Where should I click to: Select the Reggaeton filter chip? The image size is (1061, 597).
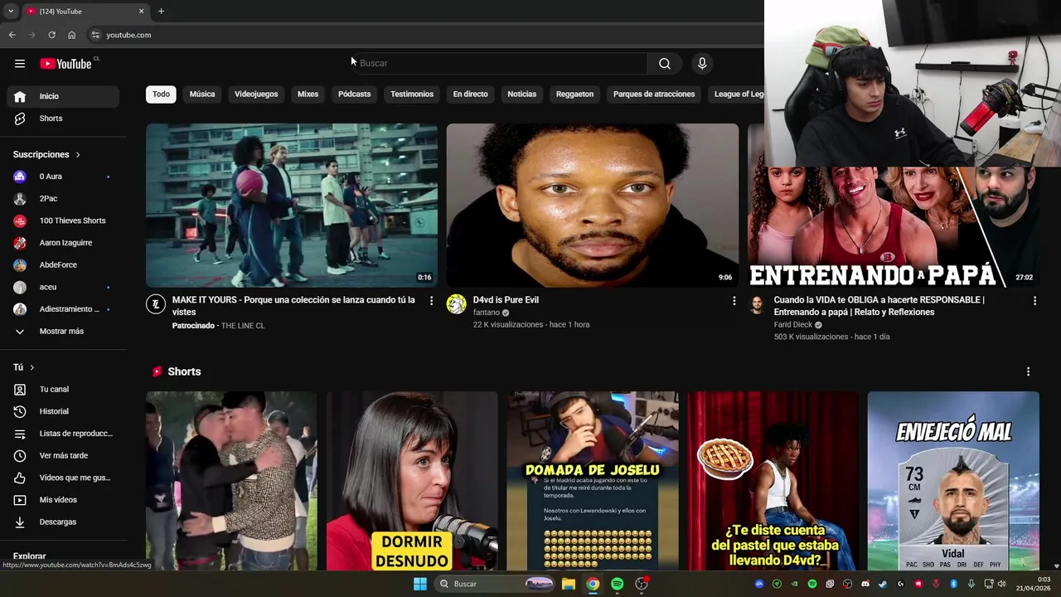click(574, 94)
